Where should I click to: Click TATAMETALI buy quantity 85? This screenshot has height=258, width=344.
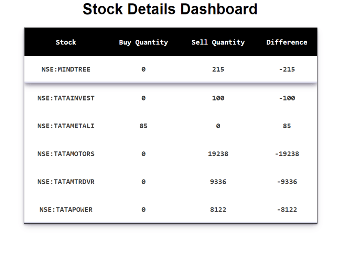point(143,126)
